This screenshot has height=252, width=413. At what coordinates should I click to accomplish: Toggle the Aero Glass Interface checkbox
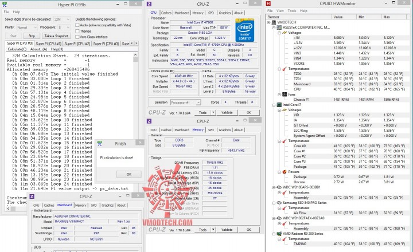click(x=77, y=37)
